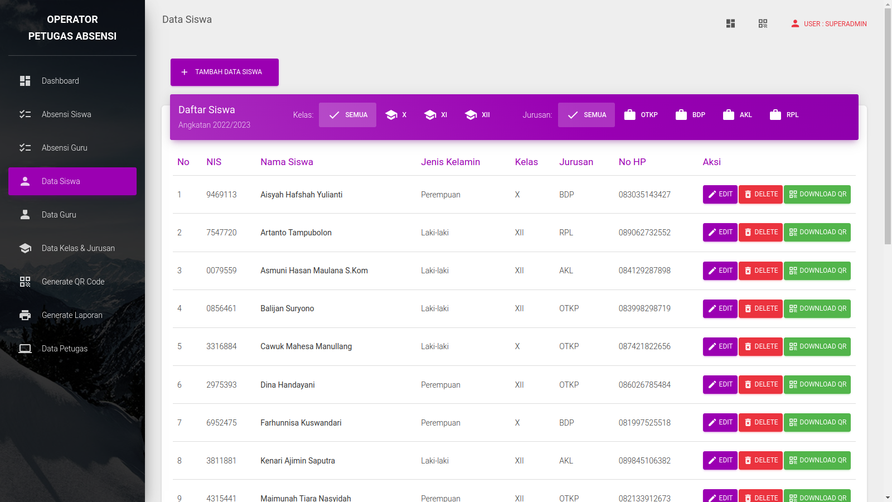Click the person icon beside Data Guru
Screen dimensions: 892x502
click(x=25, y=215)
